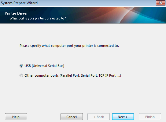Click the System Prepare Wizard title text

19,3
